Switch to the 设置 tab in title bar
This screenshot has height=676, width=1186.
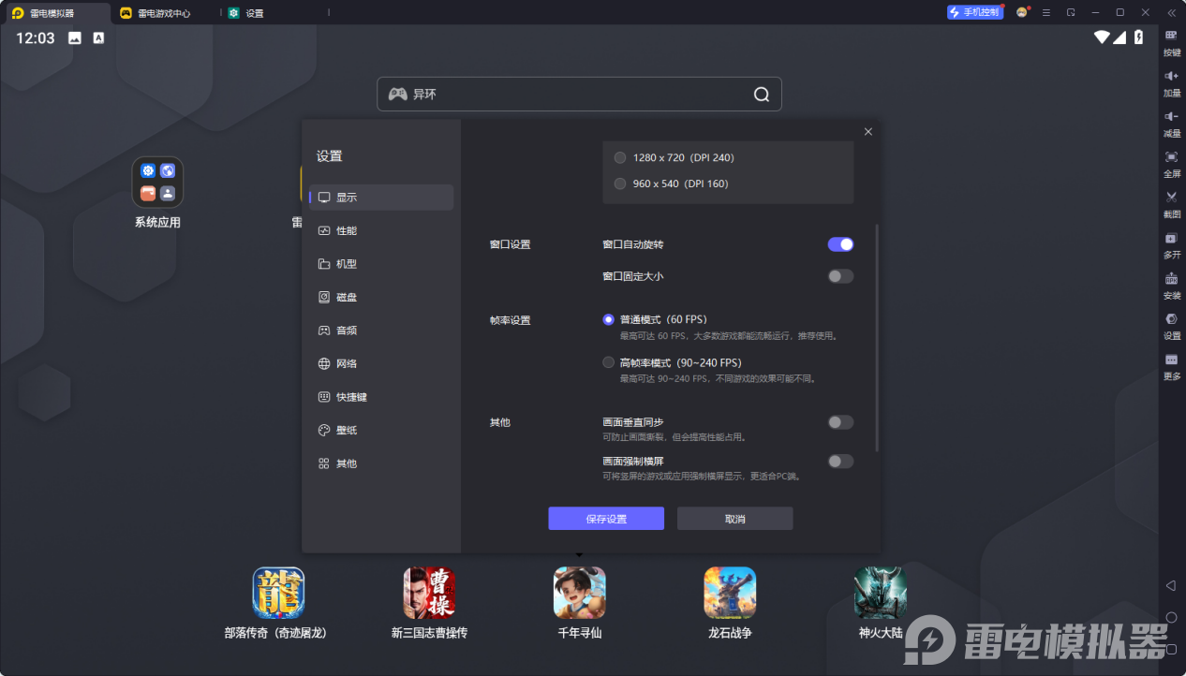(x=255, y=13)
